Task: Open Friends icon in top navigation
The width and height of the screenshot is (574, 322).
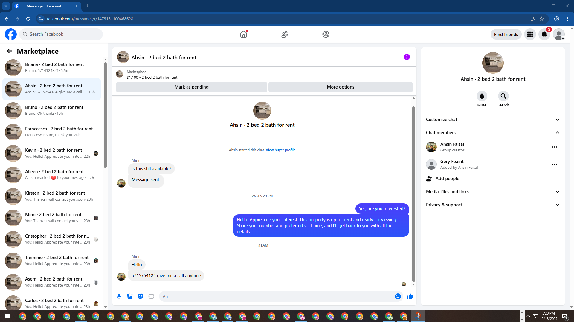Action: coord(285,34)
